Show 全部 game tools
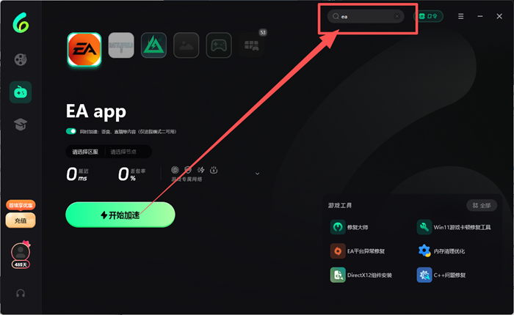 click(482, 205)
